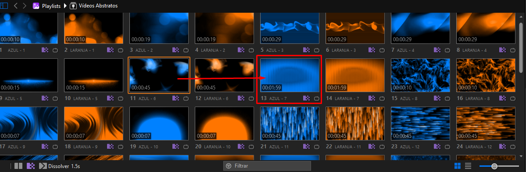Select the AZUL - 8 thumbnail
Screen dimensions: 526x172
tap(420, 75)
